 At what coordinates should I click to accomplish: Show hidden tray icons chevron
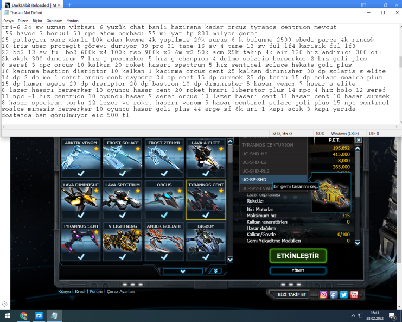coord(353,316)
